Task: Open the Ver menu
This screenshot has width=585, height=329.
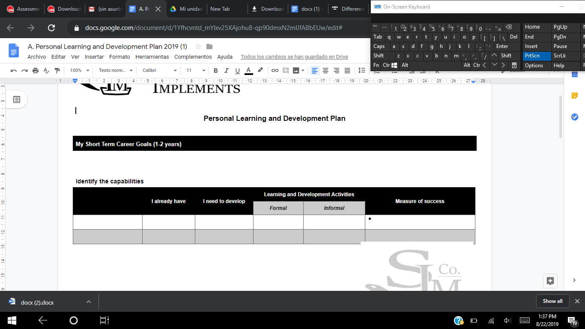Action: click(x=75, y=57)
